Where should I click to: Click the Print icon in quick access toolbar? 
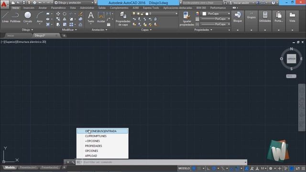(34, 3)
